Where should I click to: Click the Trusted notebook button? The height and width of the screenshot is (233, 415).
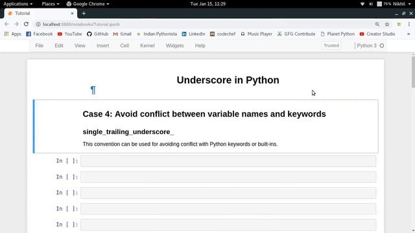tap(331, 45)
